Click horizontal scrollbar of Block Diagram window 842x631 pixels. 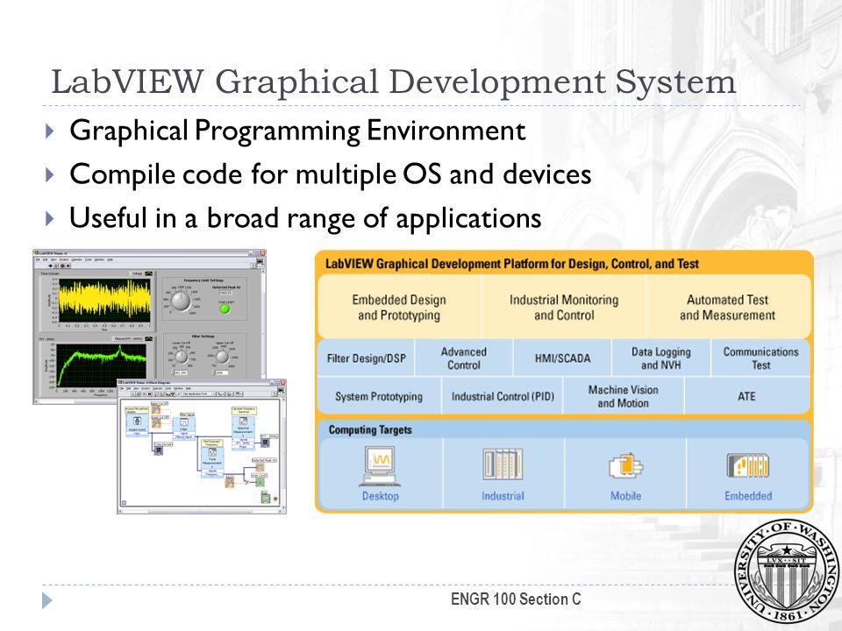coord(200,511)
